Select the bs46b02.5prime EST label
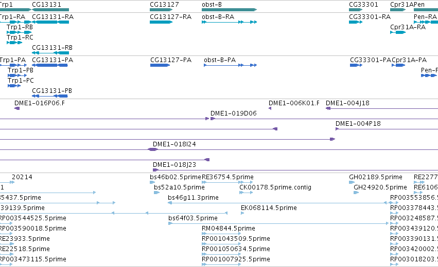Viewport: 438px width, 267px height. 176,177
